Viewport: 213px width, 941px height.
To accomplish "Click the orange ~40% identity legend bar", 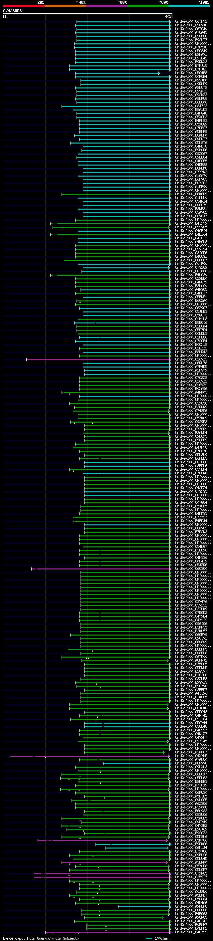I will pyautogui.click(x=65, y=6).
